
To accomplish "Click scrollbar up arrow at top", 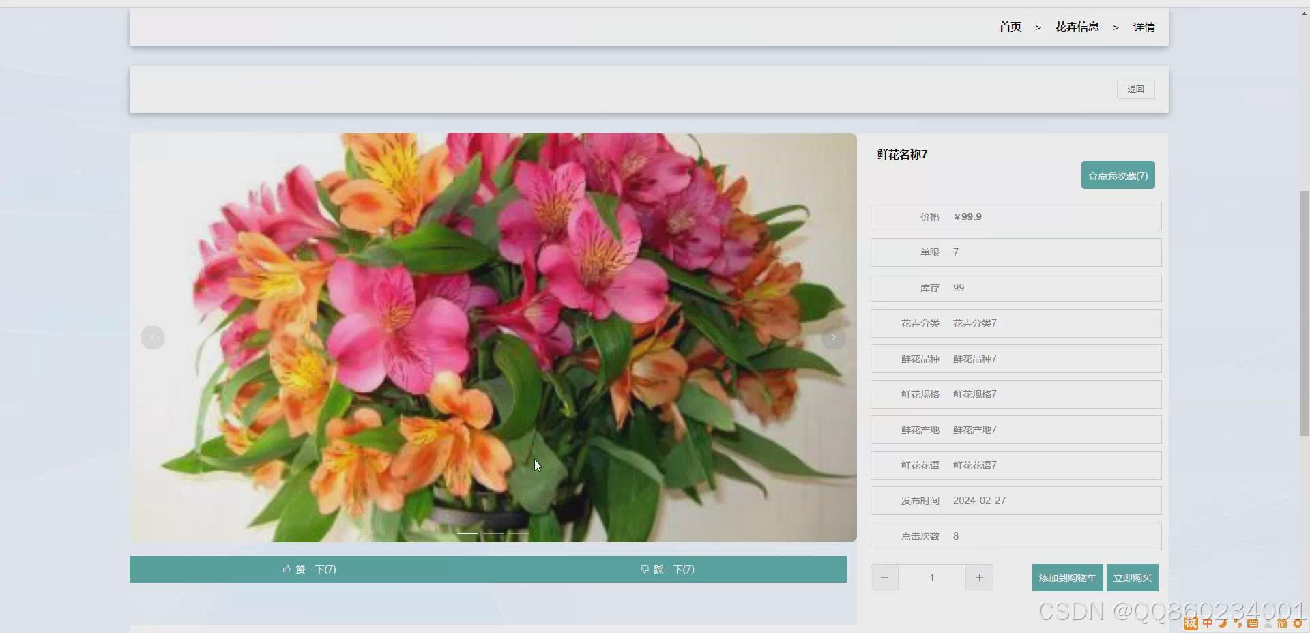I will click(x=1304, y=14).
